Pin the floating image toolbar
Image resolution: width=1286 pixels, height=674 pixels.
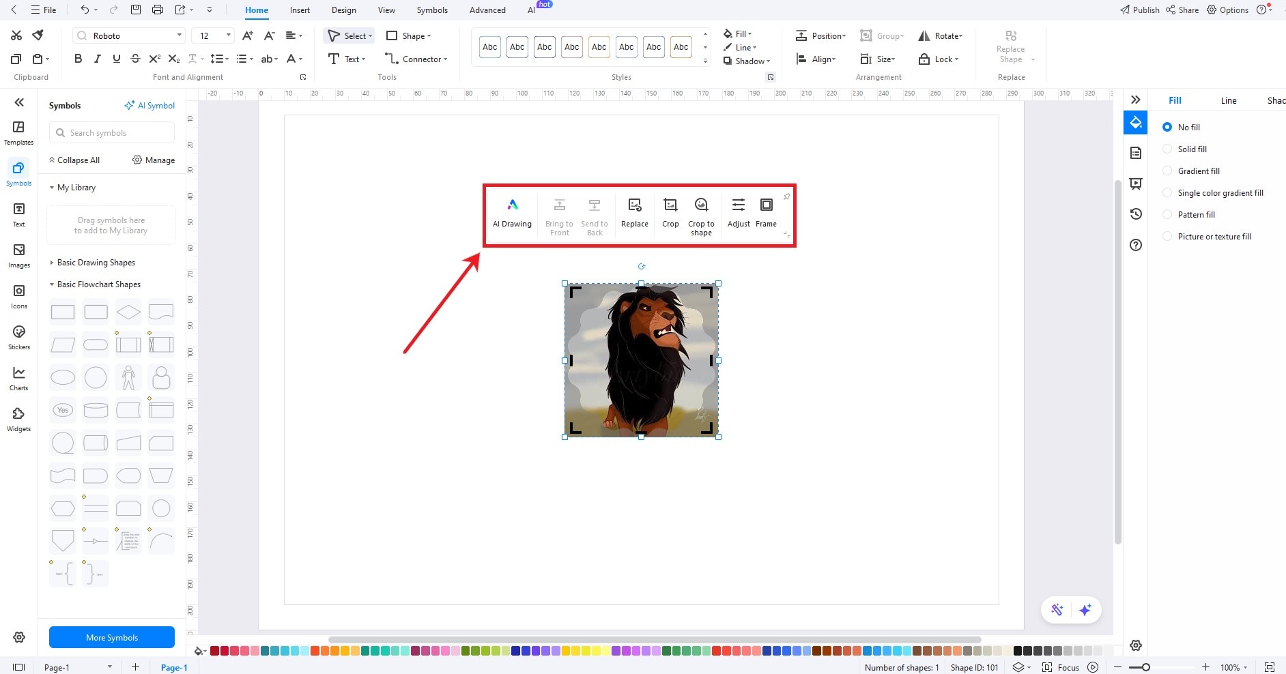786,196
